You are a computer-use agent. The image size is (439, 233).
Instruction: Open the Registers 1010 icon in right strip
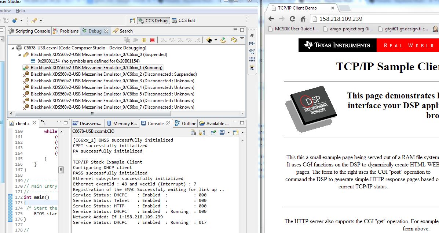(252, 60)
